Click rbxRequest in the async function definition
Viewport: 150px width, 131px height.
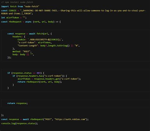point(15,22)
